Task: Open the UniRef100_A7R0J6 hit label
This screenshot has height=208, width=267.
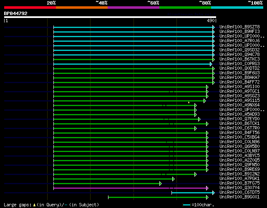Action: pyautogui.click(x=239, y=41)
